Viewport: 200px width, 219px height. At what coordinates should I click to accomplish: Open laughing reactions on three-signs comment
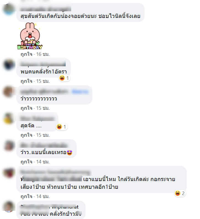tap(180, 193)
